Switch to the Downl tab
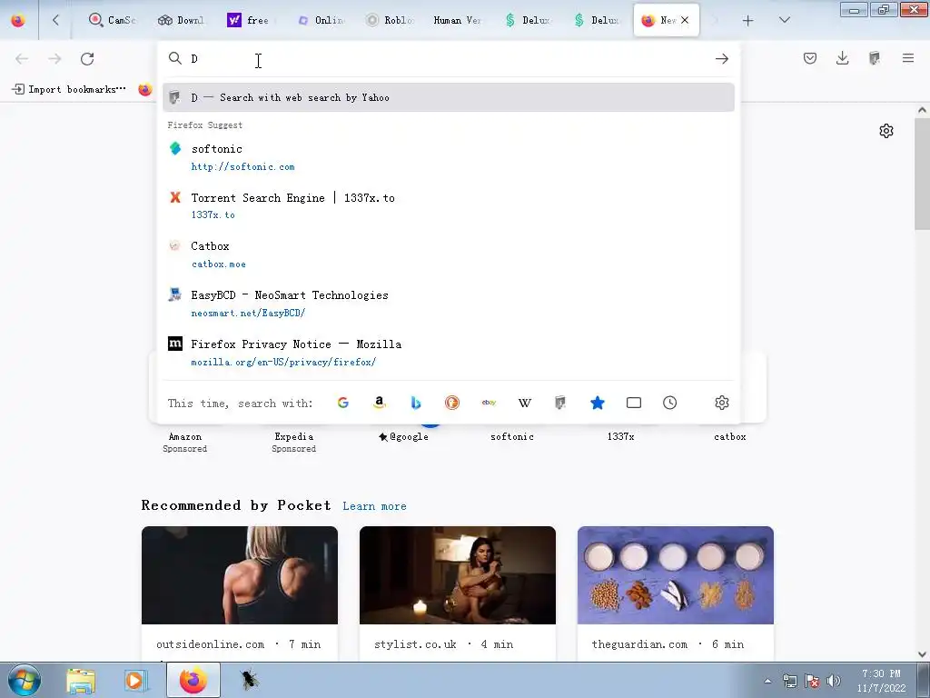Viewport: 930px width, 698px height. [x=181, y=20]
